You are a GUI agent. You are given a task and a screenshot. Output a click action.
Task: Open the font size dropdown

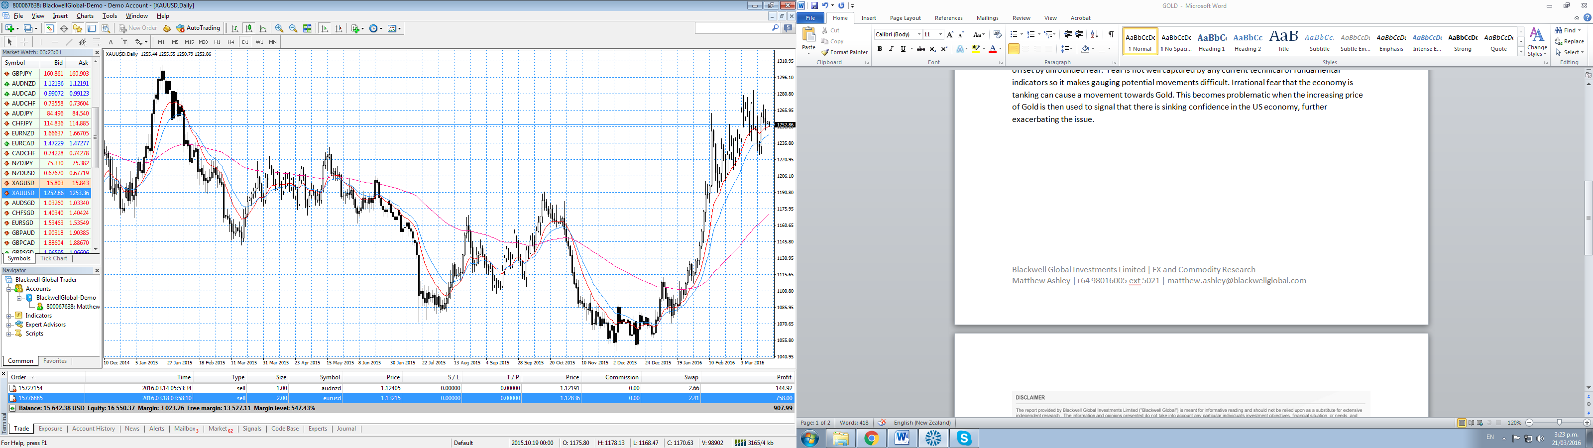(x=940, y=34)
